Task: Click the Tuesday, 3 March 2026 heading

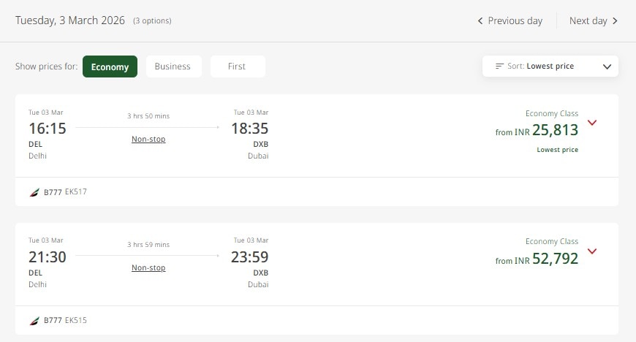Action: point(70,20)
